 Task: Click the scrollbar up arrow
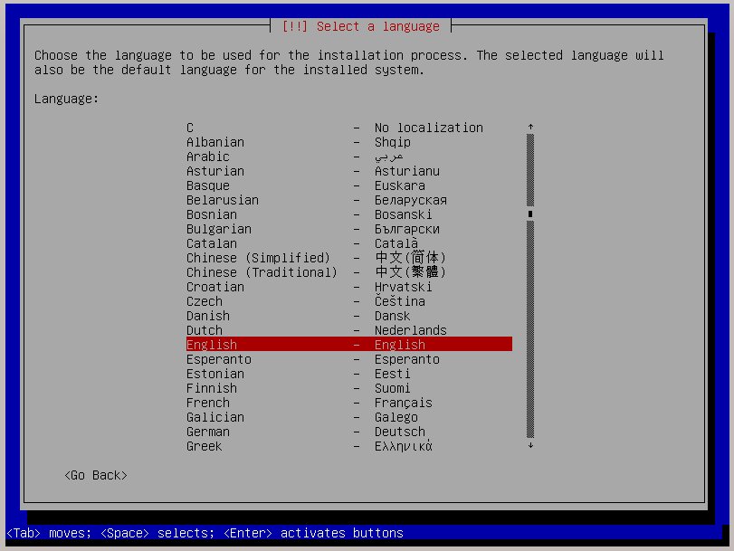[x=530, y=127]
